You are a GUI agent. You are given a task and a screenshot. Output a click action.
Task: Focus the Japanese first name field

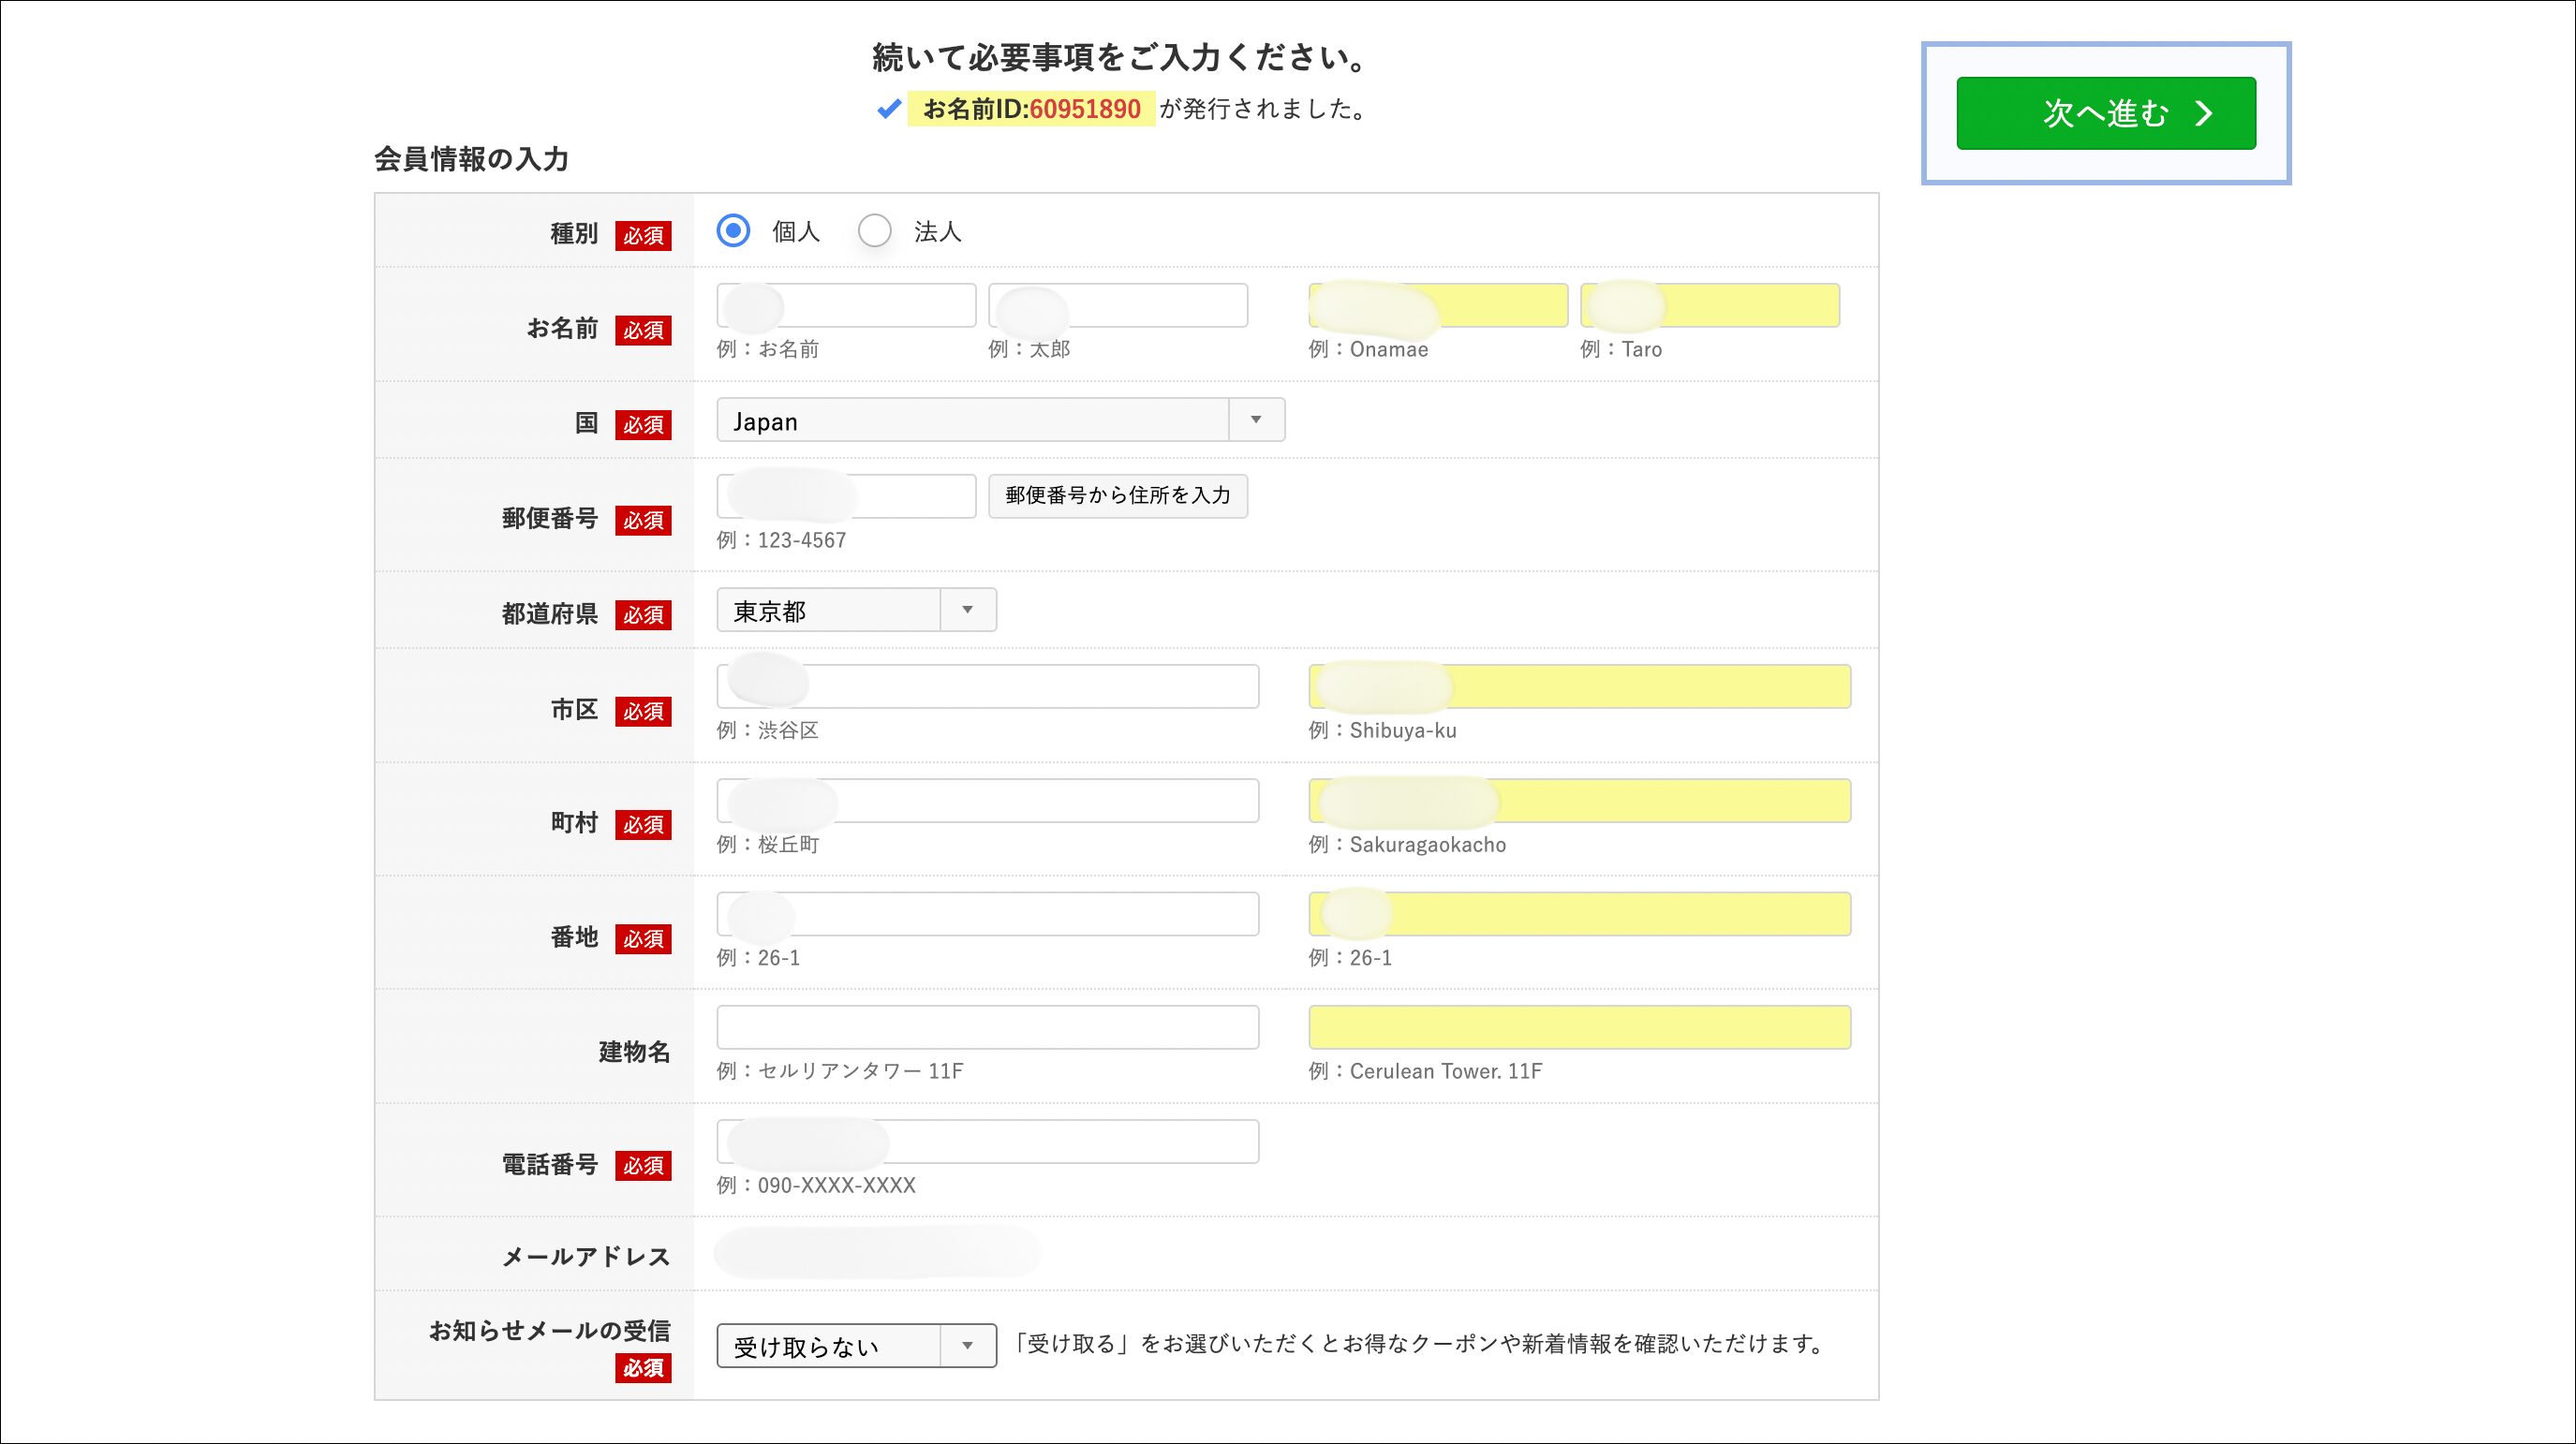pyautogui.click(x=1118, y=305)
